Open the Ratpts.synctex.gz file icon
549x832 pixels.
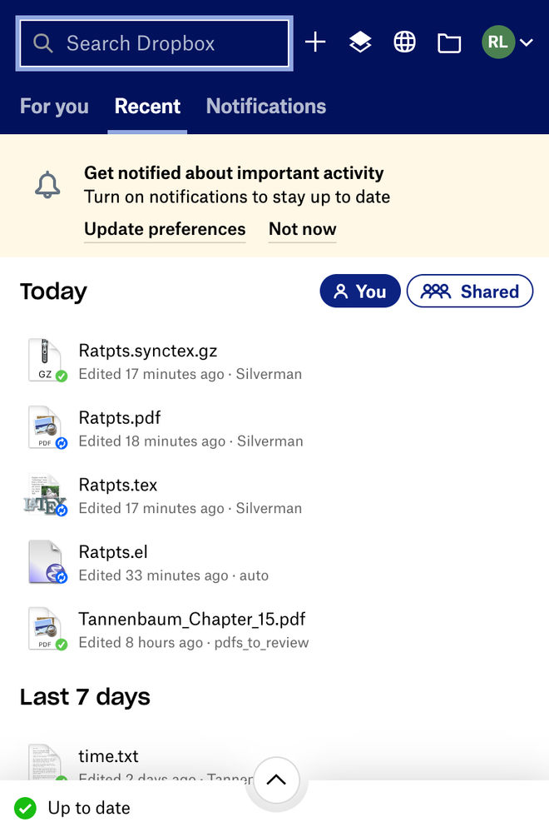46,361
